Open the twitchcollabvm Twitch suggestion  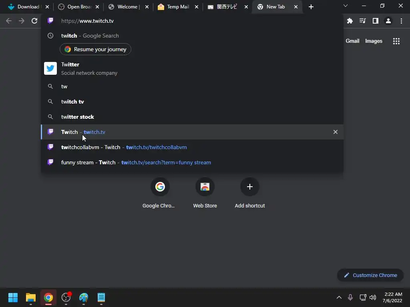click(192, 147)
